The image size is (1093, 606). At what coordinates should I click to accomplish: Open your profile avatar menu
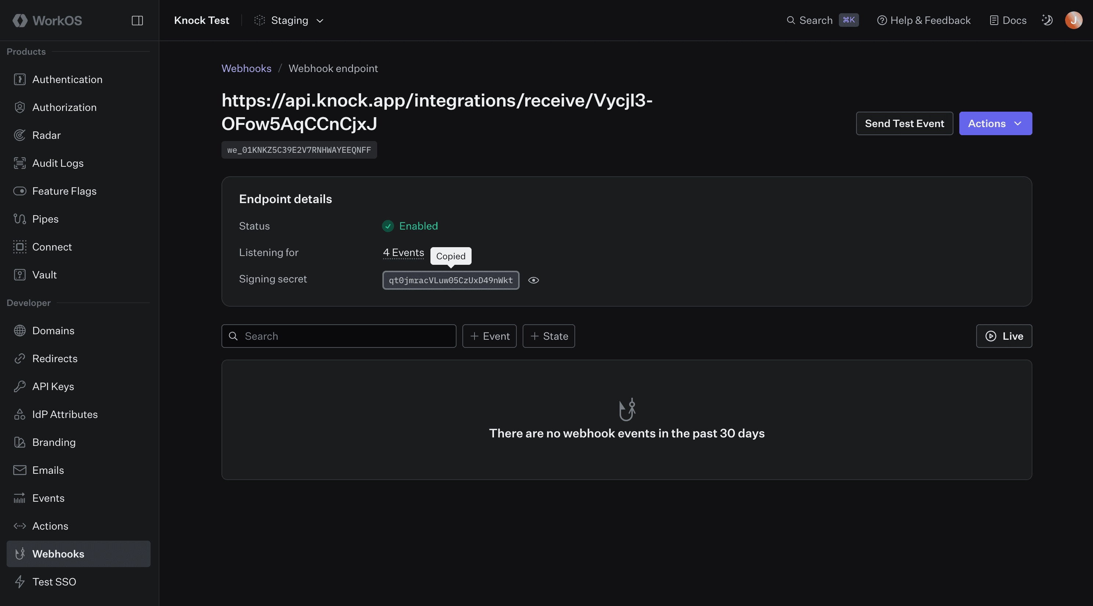(1073, 20)
